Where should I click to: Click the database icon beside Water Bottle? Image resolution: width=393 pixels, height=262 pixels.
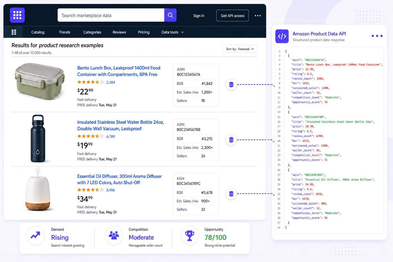click(x=231, y=140)
